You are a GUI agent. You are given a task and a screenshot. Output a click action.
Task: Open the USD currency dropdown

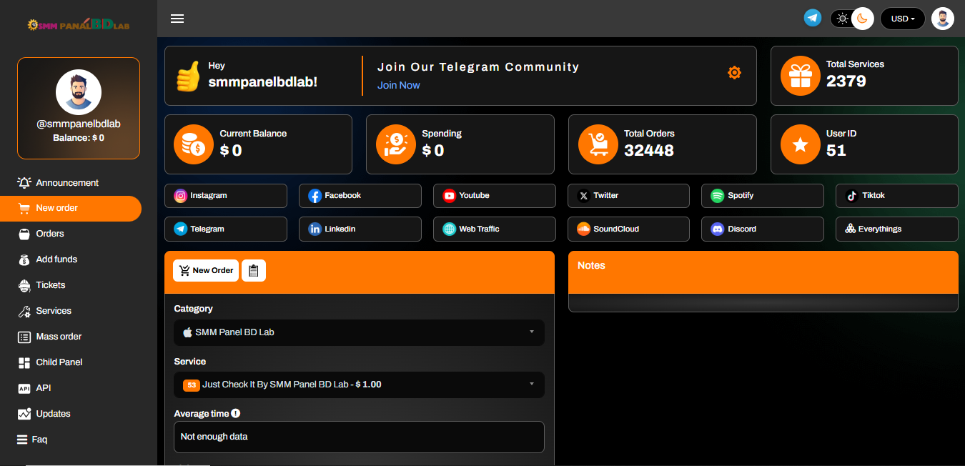pyautogui.click(x=902, y=19)
